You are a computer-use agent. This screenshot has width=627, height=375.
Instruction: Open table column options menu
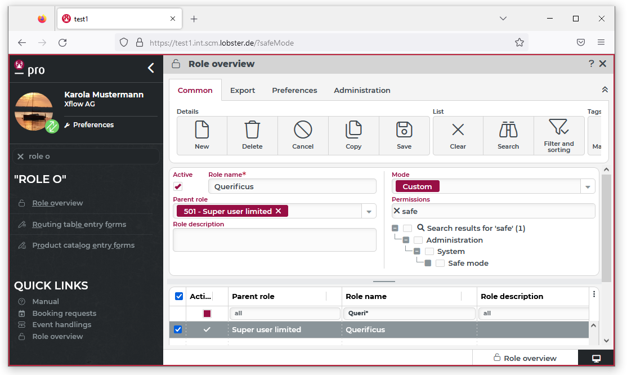tap(594, 294)
